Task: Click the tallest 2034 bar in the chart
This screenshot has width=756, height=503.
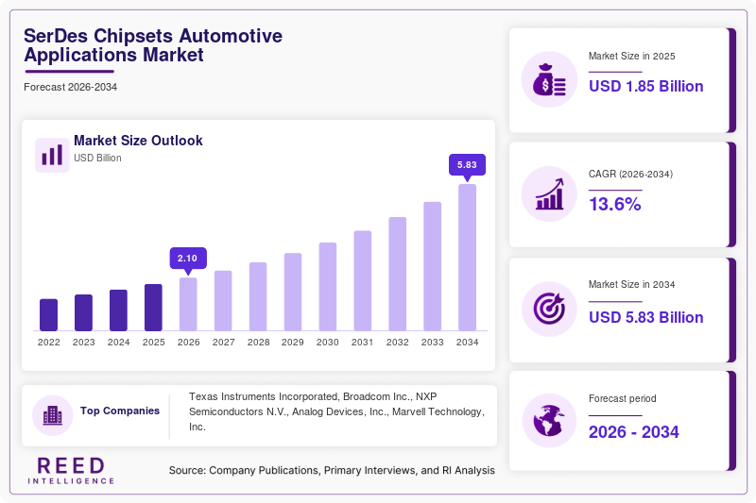Action: click(x=467, y=258)
